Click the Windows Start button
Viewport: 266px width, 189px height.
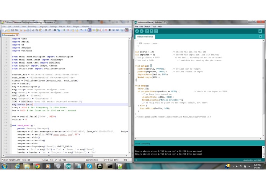[x=5, y=166]
